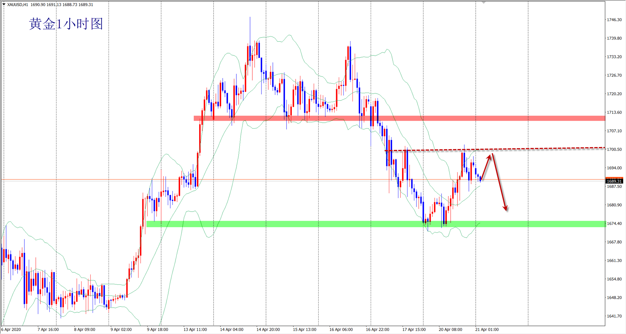Screen dimensions: 626x334
Task: Click the 21 Apr 01:00 time label
Action: (487, 329)
